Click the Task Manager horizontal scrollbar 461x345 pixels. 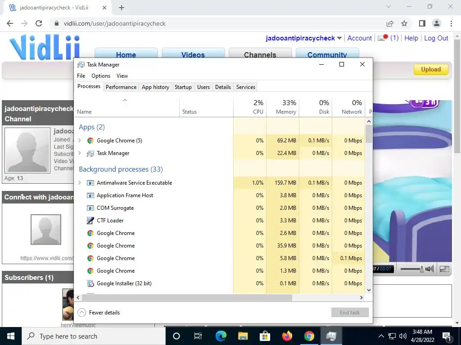187,297
